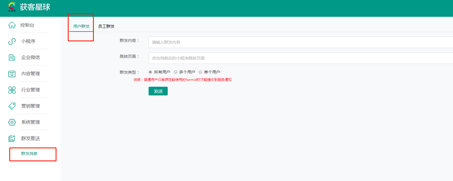Collapse the 群发推送 menu section
The height and width of the screenshot is (181, 453).
point(30,138)
